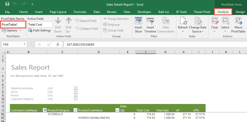This screenshot has height=122, width=247.
Task: Open the File tab
Action: pos(7,12)
